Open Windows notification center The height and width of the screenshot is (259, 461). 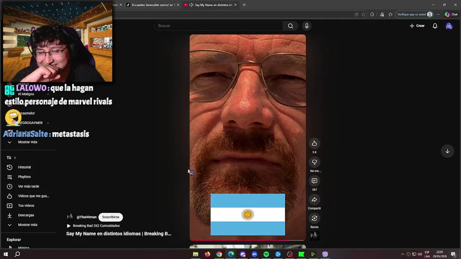453,254
